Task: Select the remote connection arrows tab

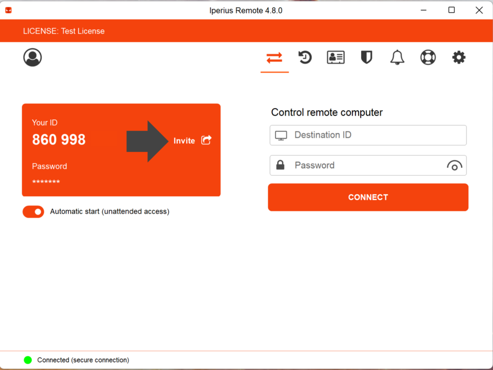Action: coord(274,58)
